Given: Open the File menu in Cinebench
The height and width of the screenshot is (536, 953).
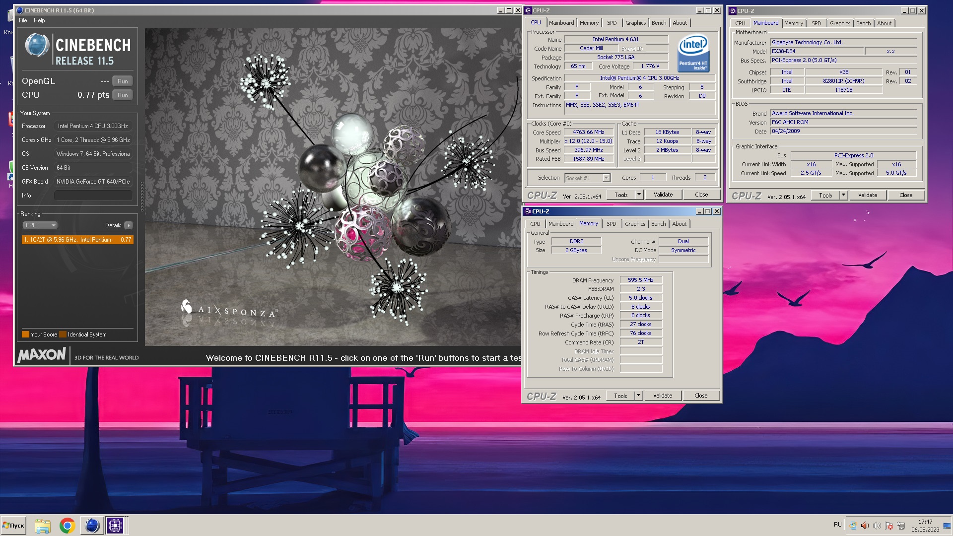Looking at the screenshot, I should (23, 20).
